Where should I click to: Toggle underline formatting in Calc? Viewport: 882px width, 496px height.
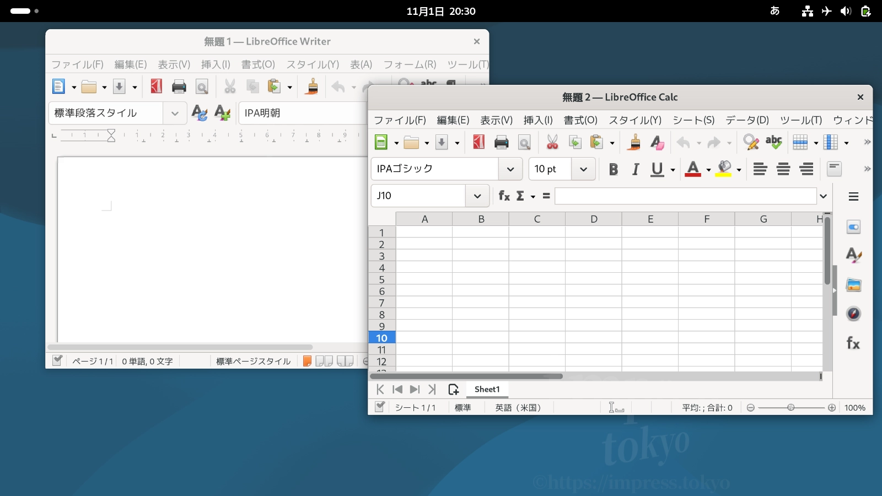click(657, 169)
